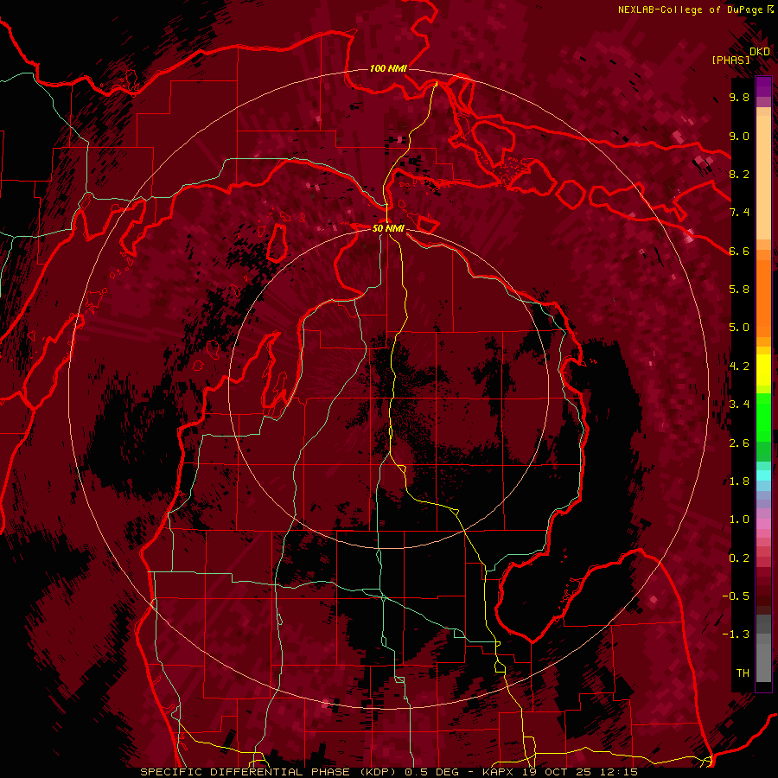Click the 0.2 legend value
The image size is (778, 778).
pyautogui.click(x=739, y=558)
